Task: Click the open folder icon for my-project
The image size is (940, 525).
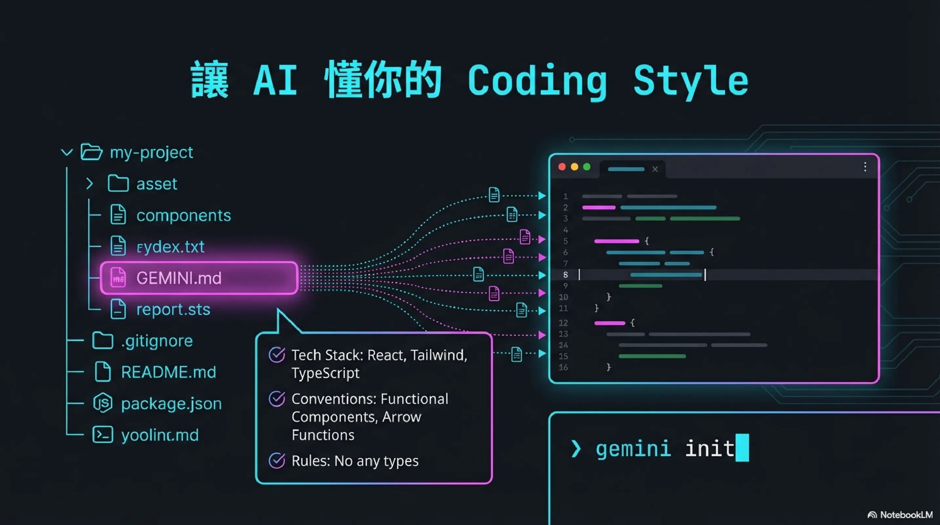Action: coord(91,152)
